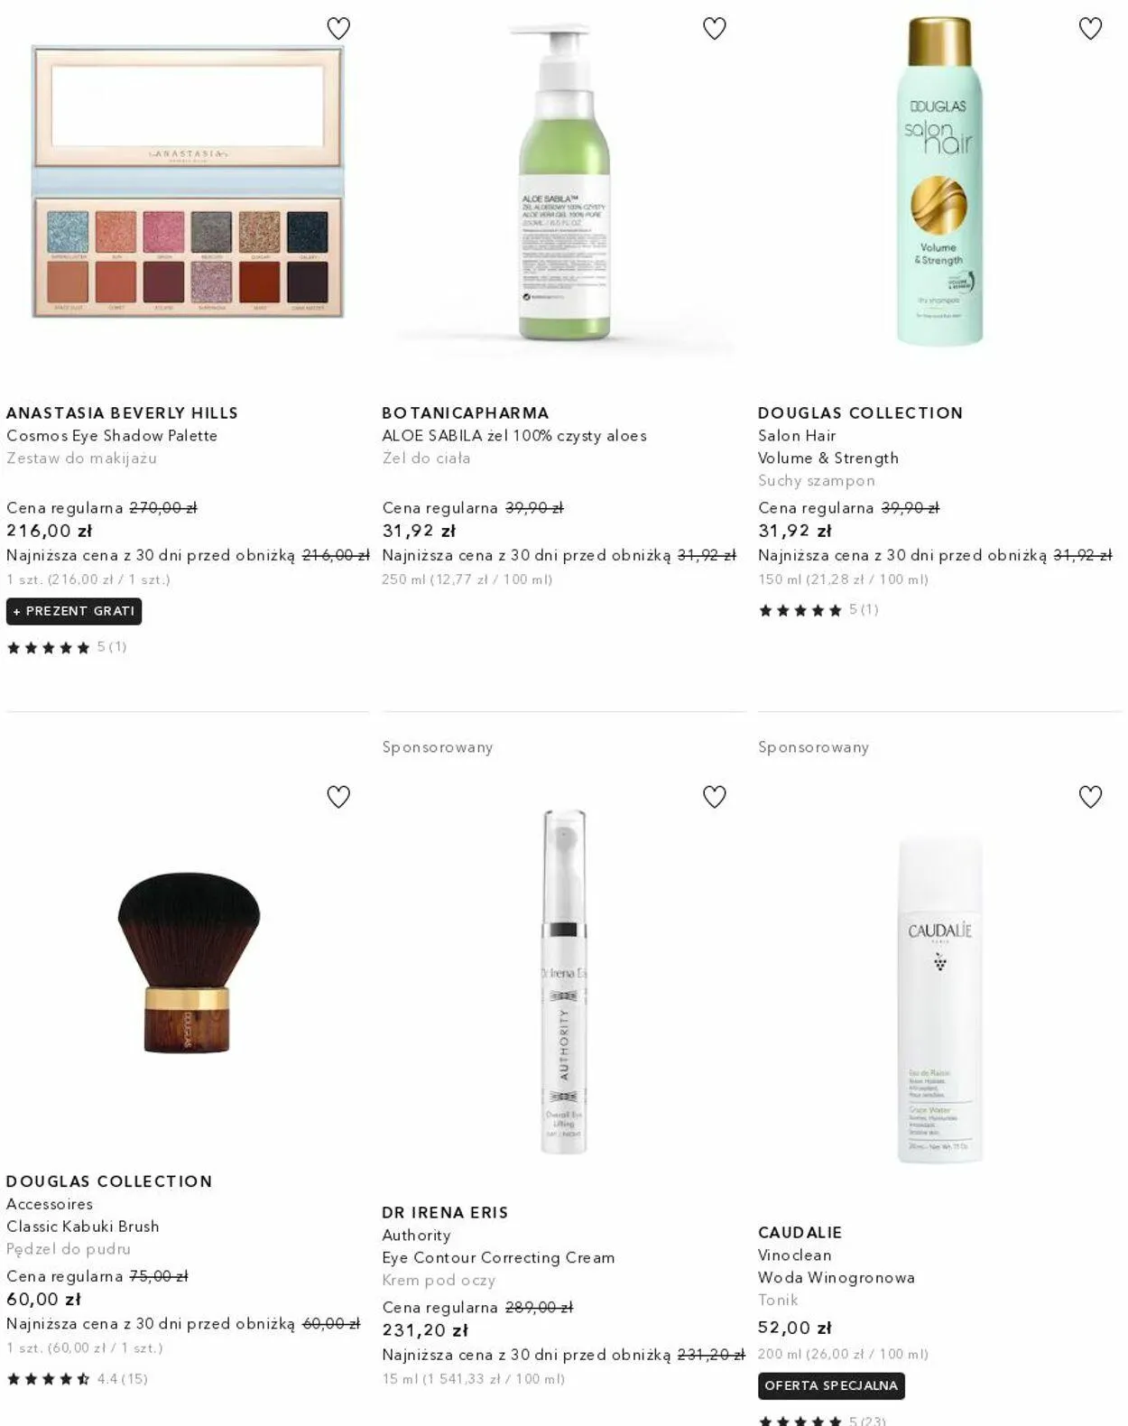Click heart icon on Classic Kabuki Brush
Viewport: 1128px width, 1426px height.
click(338, 797)
